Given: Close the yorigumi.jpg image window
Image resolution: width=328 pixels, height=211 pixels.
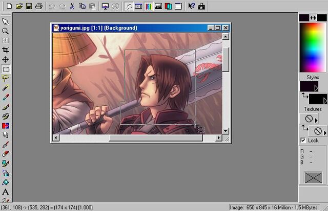Looking at the screenshot, I should tap(225, 28).
